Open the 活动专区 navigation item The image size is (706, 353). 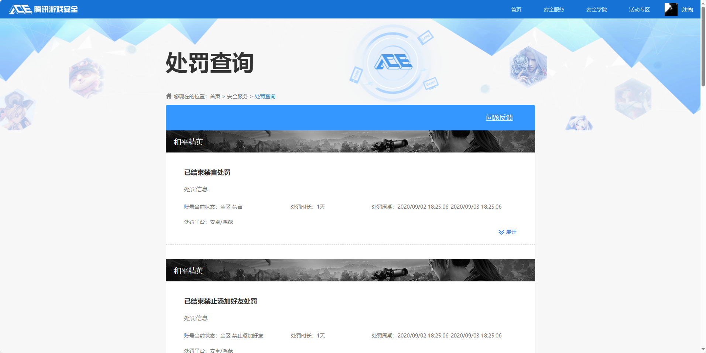pos(639,9)
